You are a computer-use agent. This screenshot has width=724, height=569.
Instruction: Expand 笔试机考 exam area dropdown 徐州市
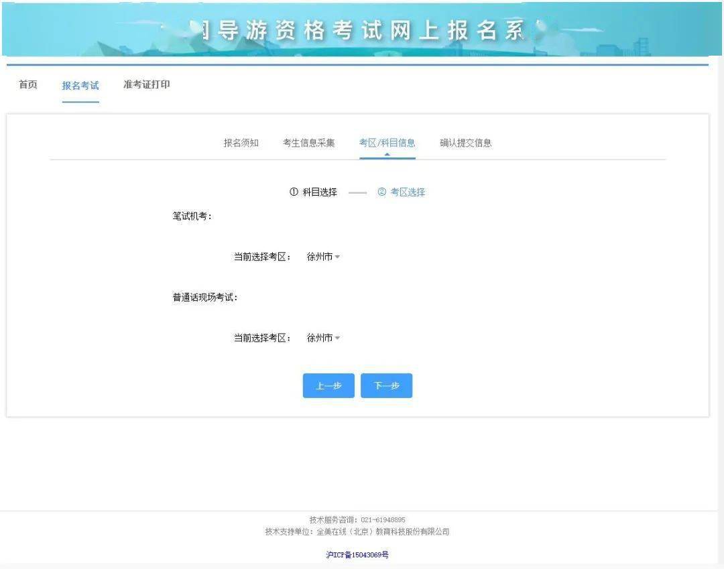pyautogui.click(x=323, y=257)
